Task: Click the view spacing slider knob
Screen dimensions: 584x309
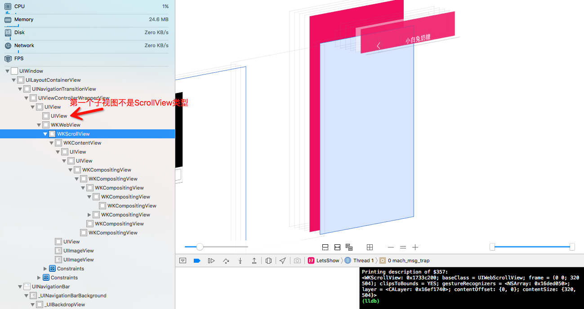Action: (200, 247)
